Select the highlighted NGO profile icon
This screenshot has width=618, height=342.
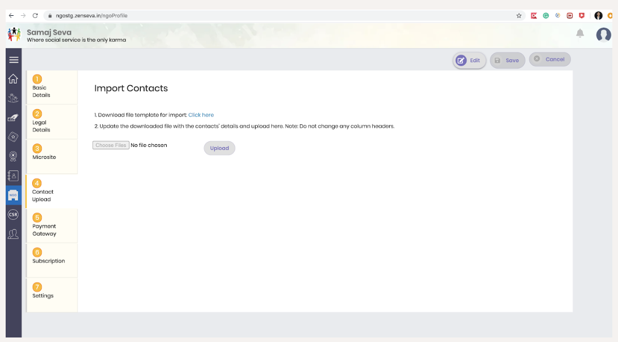[x=14, y=195]
